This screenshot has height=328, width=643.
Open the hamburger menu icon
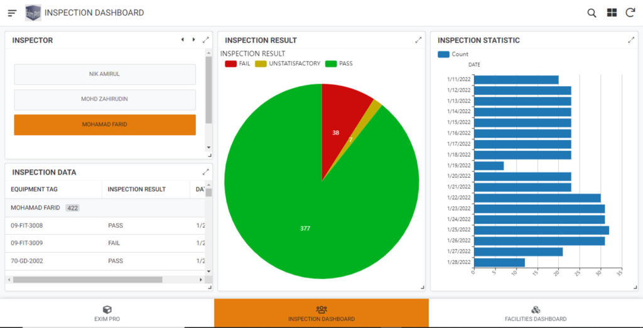13,13
